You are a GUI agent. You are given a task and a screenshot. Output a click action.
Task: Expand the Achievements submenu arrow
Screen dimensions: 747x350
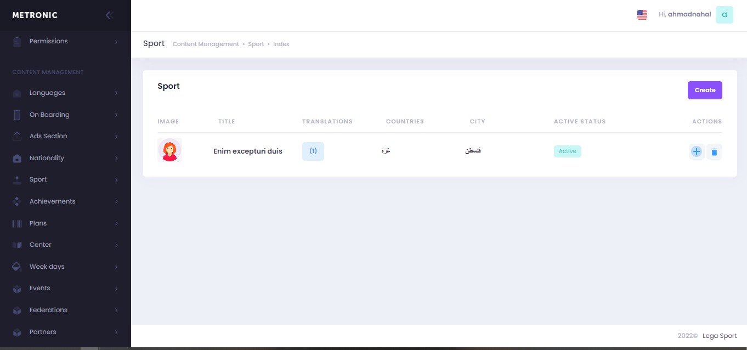point(116,202)
